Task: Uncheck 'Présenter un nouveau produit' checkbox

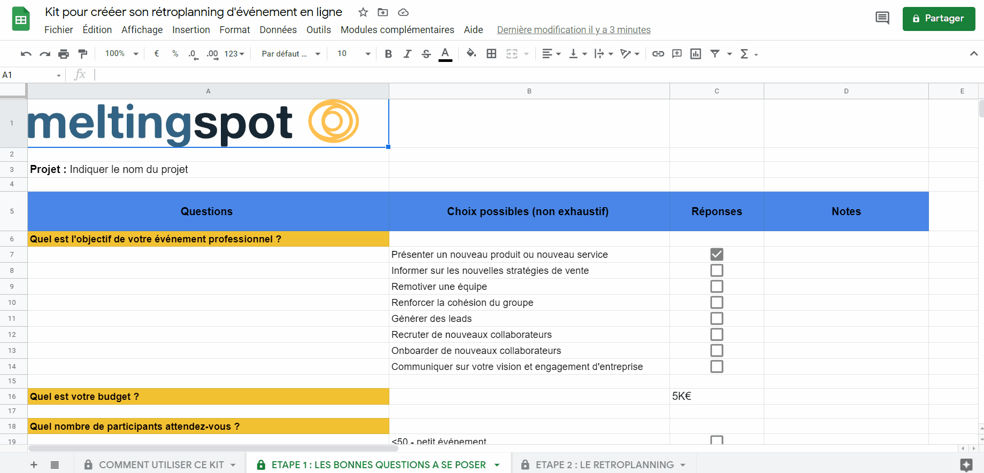Action: 717,255
